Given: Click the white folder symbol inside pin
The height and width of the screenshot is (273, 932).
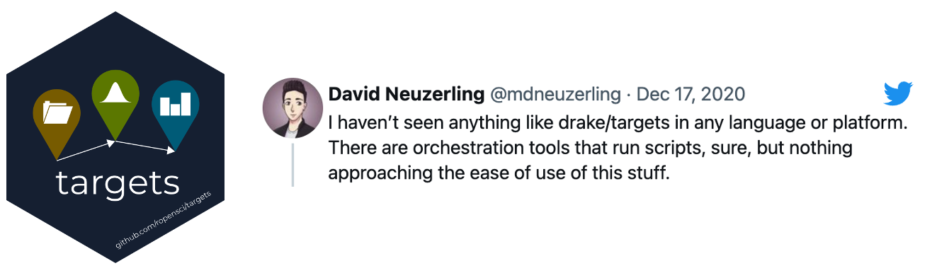Looking at the screenshot, I should click(x=57, y=112).
